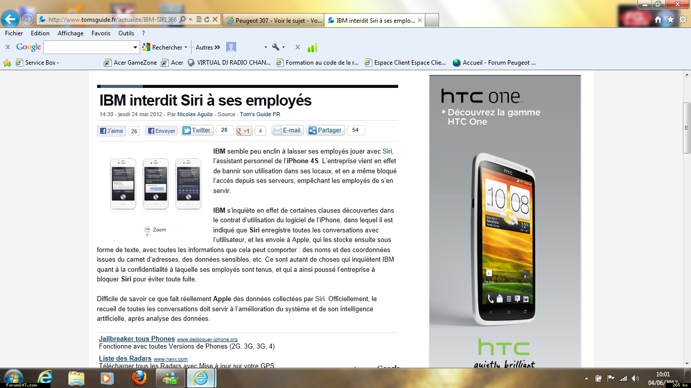
Task: Launch Firefox from the taskbar
Action: coord(139,377)
